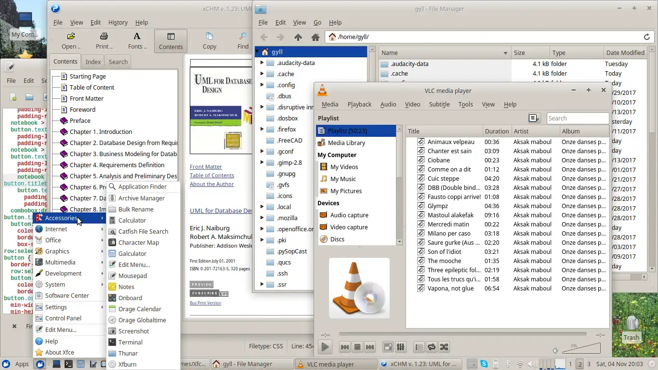Click Open icon in xCHM toolbar
658x370 pixels.
71,36
